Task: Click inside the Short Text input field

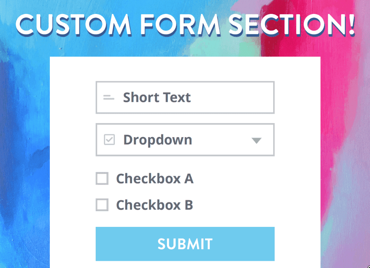Action: [185, 97]
